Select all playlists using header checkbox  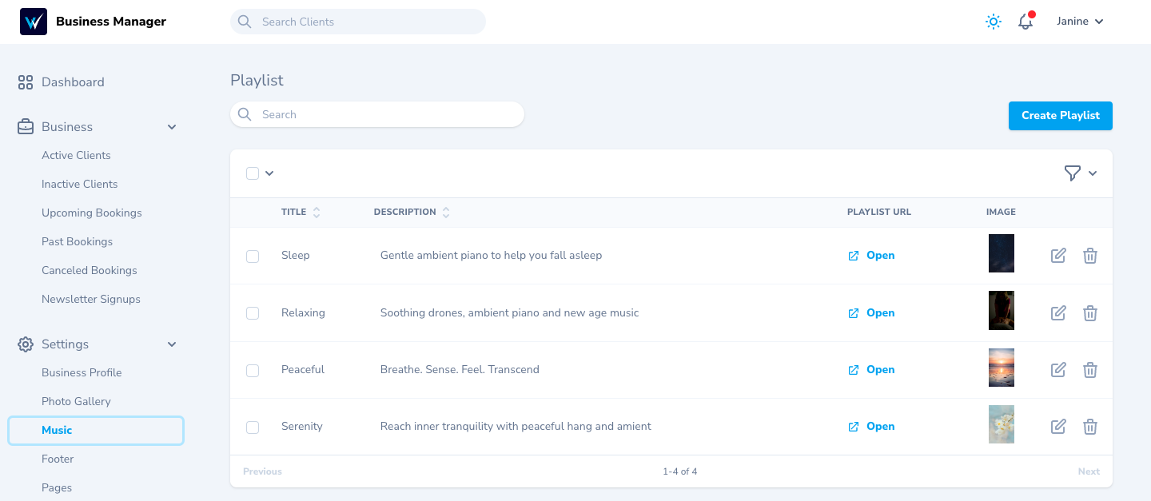(253, 173)
